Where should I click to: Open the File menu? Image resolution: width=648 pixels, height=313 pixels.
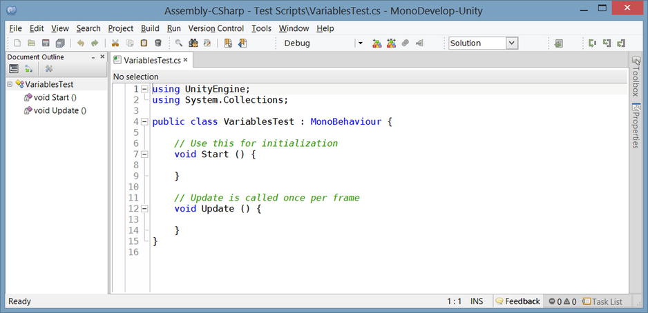15,28
